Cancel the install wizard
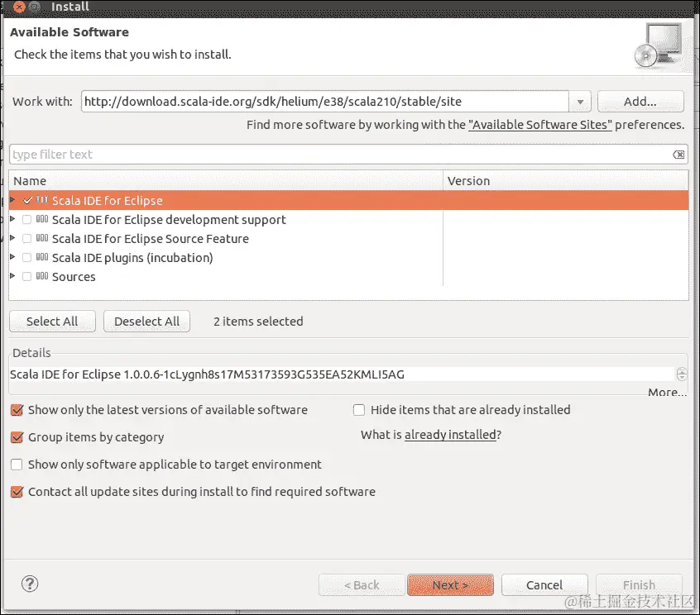700x615 pixels. point(544,584)
